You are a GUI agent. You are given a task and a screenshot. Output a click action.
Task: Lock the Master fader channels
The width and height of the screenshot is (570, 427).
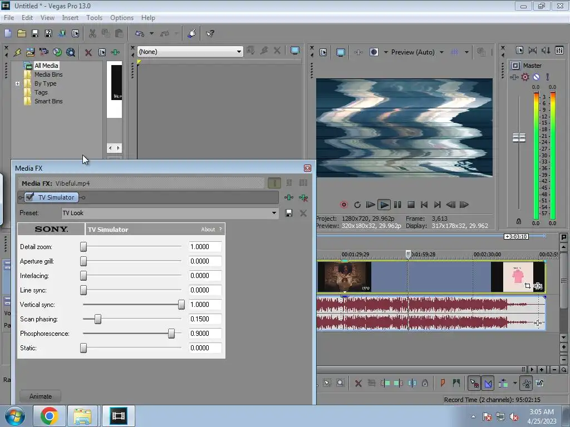tap(519, 221)
